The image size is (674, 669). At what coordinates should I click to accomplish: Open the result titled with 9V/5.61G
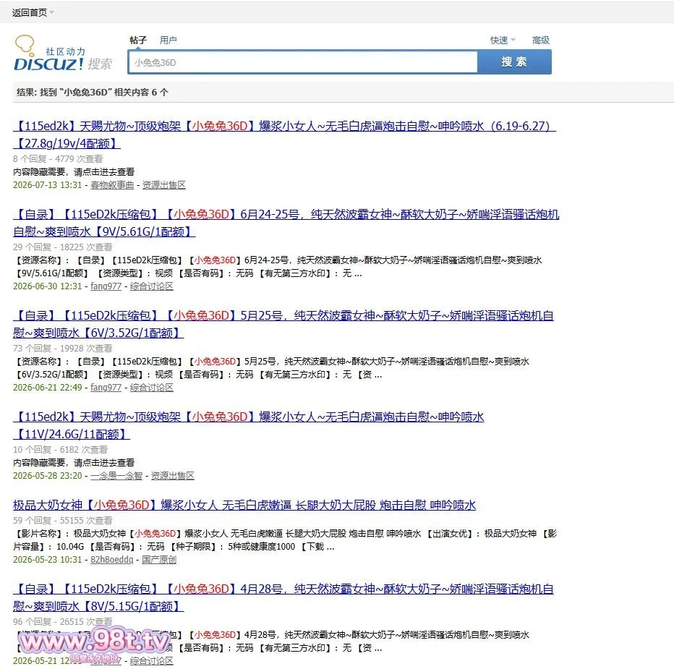286,223
